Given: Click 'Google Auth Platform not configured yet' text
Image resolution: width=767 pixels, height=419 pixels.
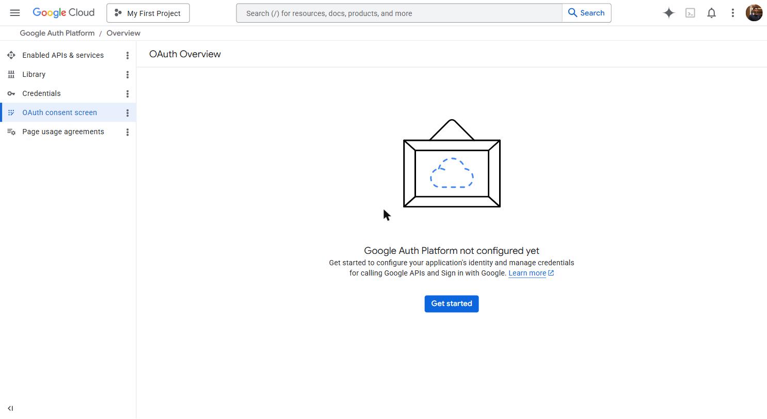Looking at the screenshot, I should coord(452,251).
